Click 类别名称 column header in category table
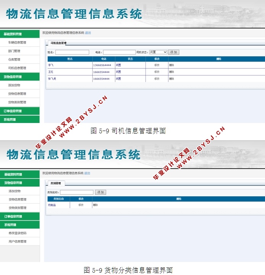Image resolution: width=265 pixels, height=275 pixels. (x=58, y=199)
